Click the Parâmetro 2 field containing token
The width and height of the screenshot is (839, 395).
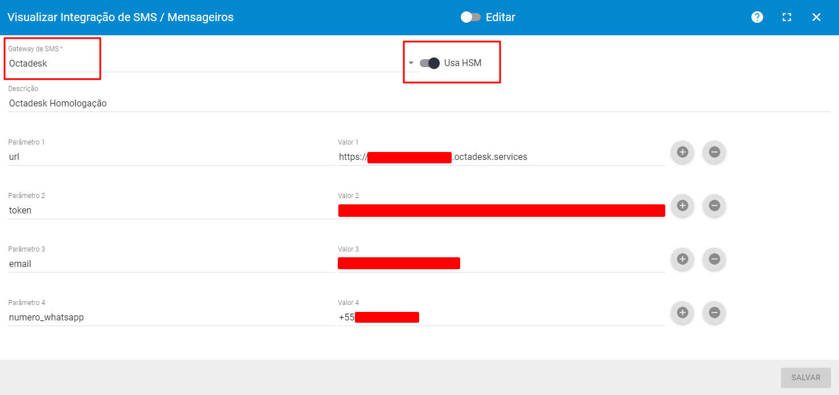171,211
